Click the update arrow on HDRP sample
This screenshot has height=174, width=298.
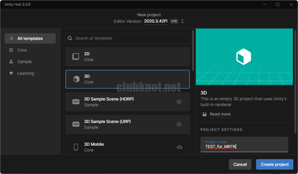pyautogui.click(x=179, y=102)
